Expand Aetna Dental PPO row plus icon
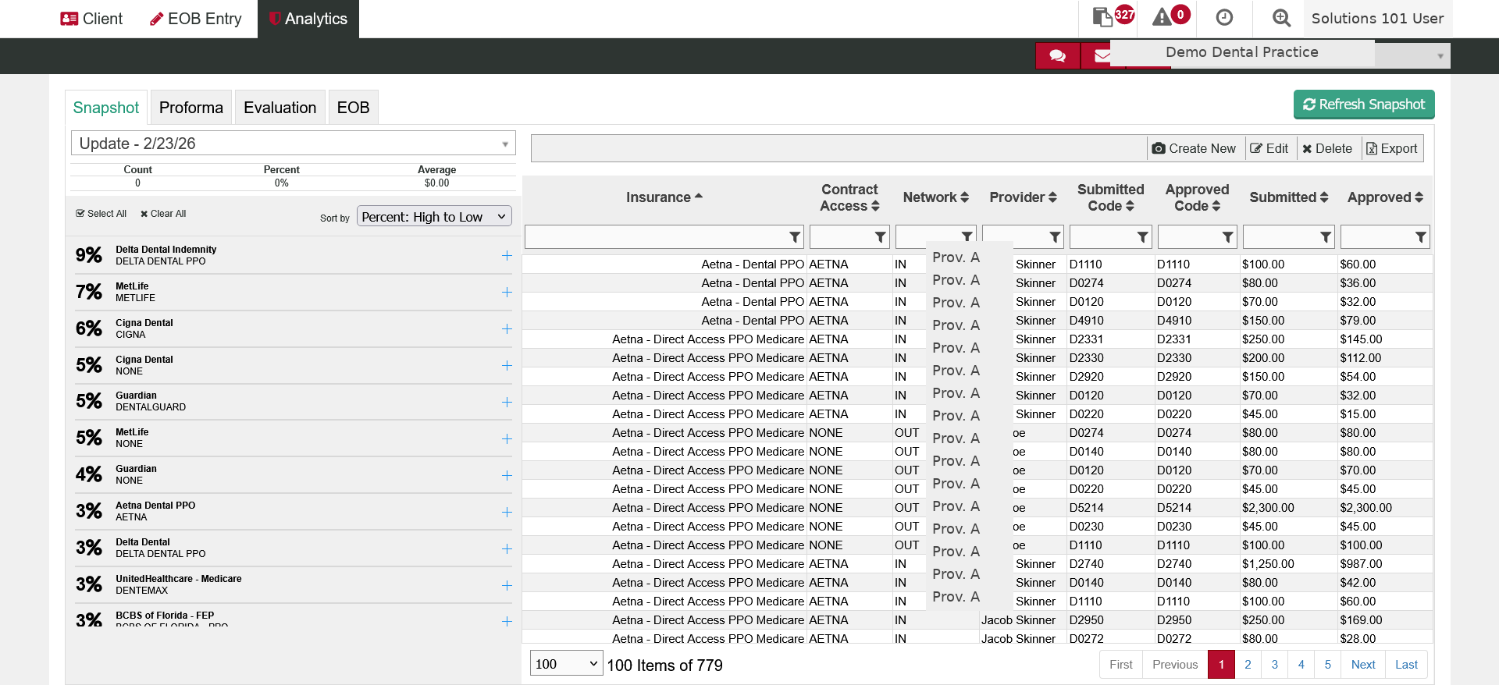 tap(507, 512)
